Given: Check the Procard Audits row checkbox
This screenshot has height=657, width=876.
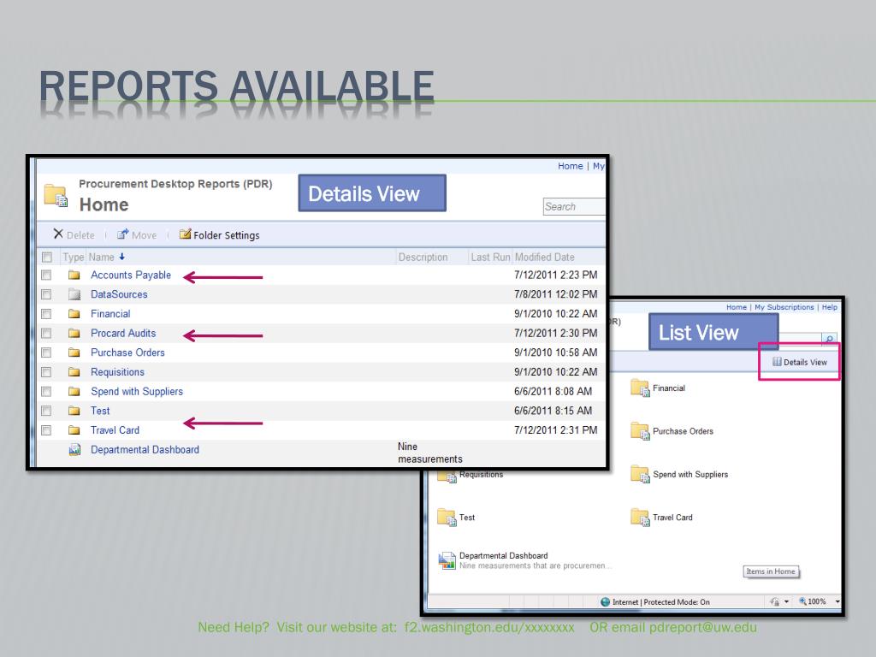Looking at the screenshot, I should (x=46, y=333).
